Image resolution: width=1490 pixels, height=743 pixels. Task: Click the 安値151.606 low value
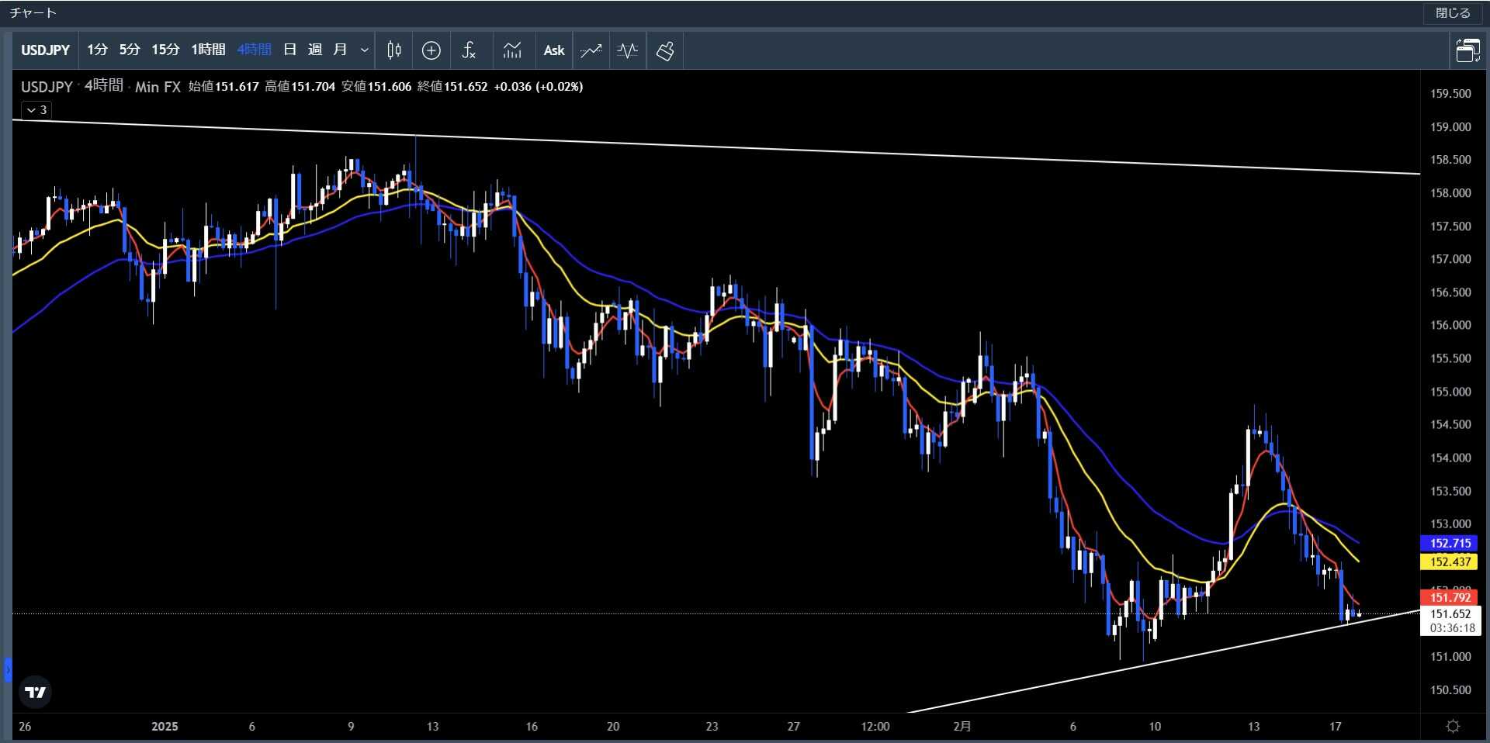tap(376, 87)
